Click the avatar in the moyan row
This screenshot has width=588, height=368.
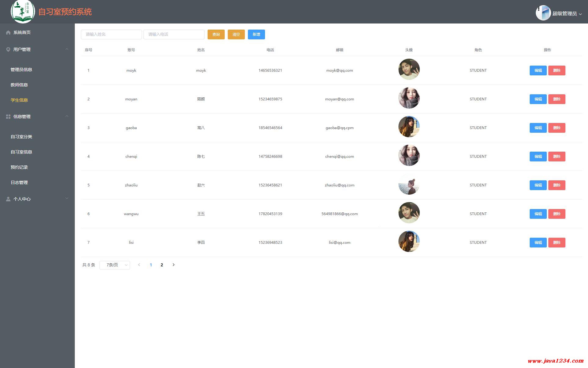coord(409,98)
